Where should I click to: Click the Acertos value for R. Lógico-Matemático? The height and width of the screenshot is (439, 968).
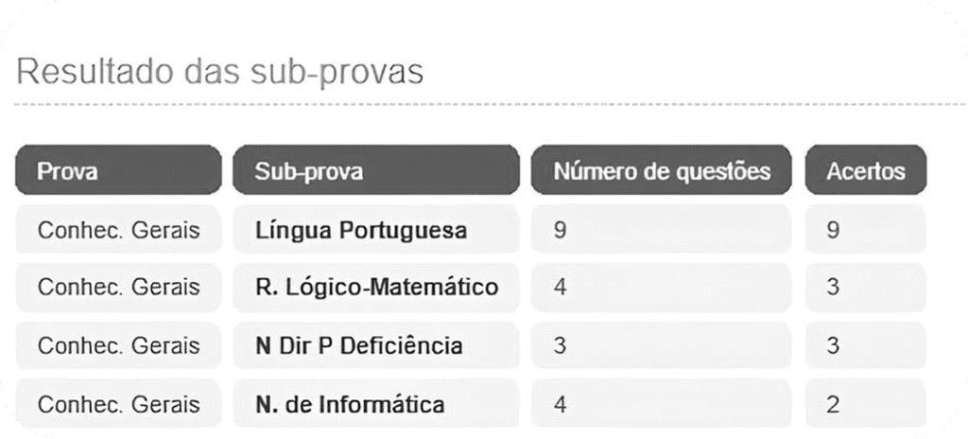(x=865, y=287)
